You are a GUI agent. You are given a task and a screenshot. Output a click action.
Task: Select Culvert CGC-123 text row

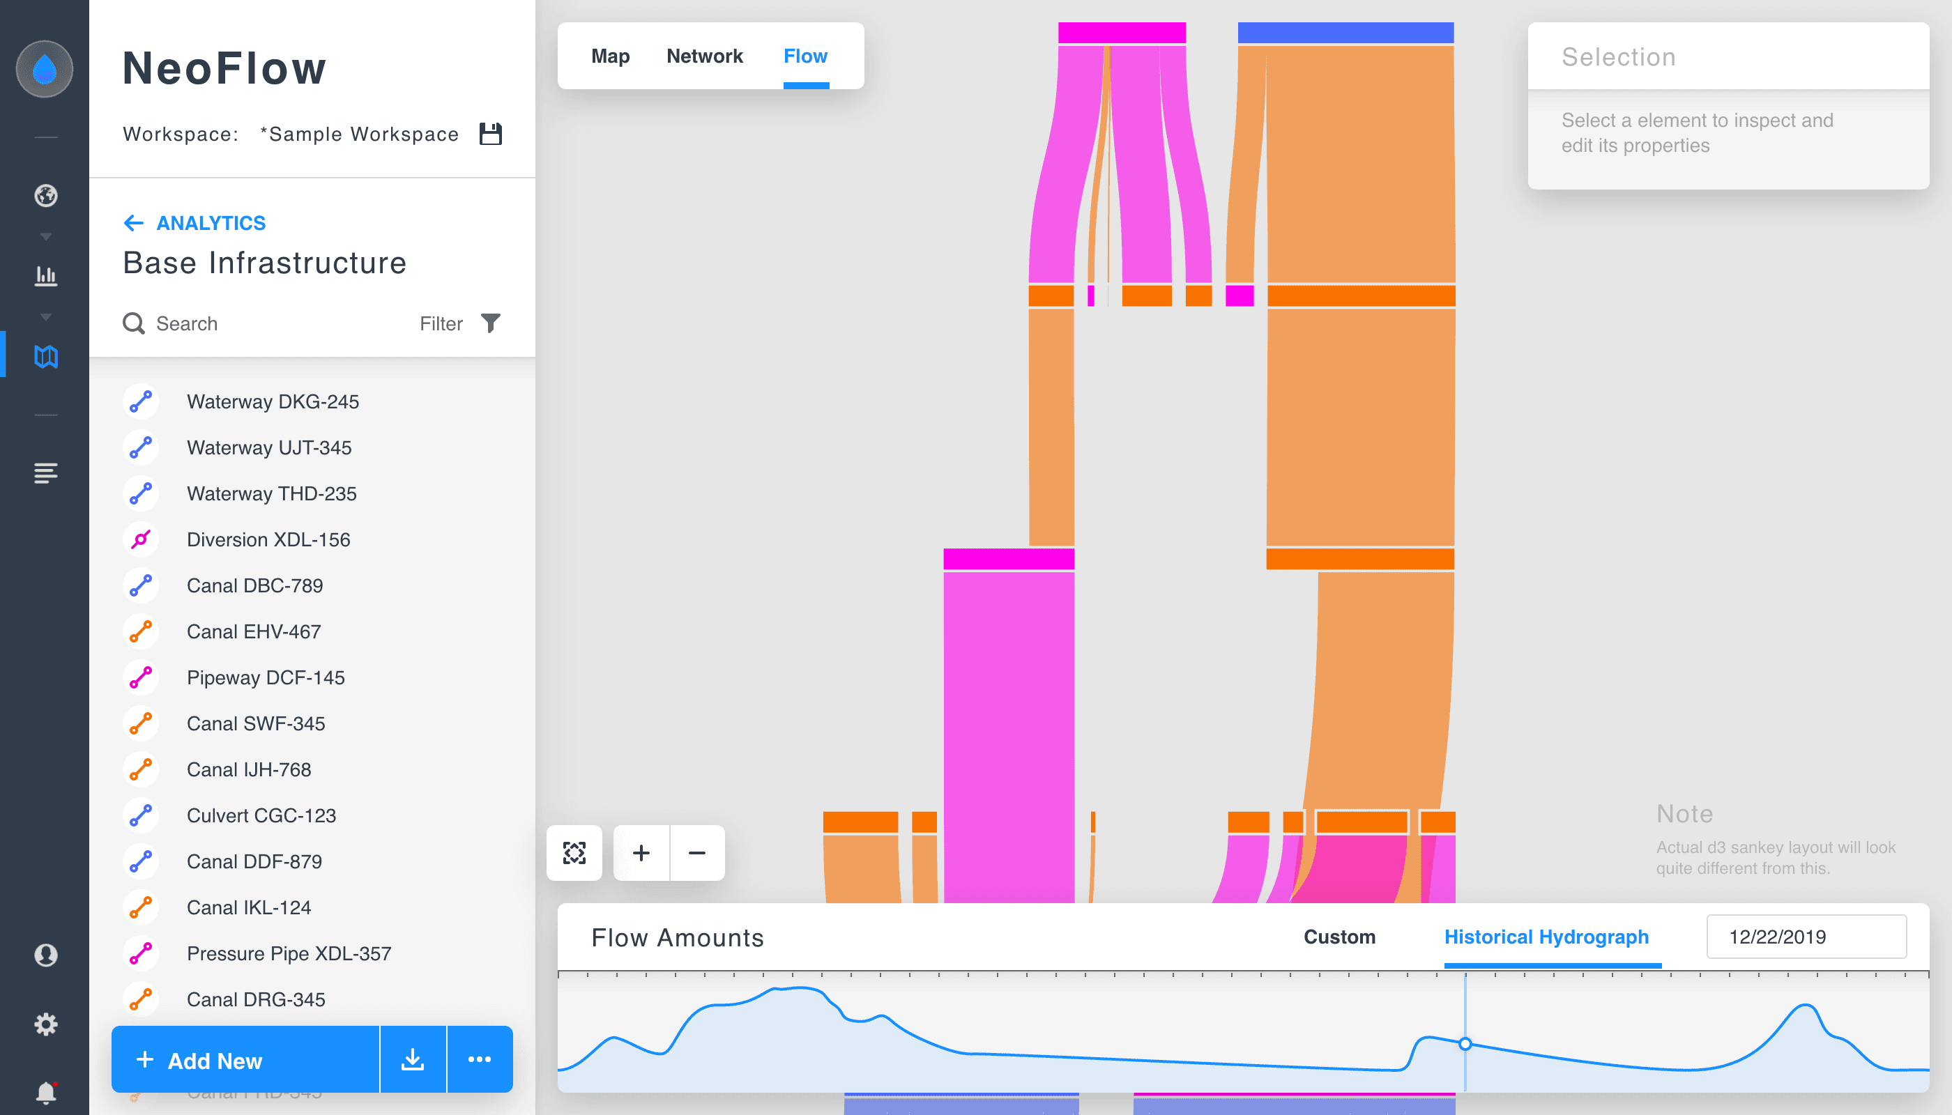261,815
